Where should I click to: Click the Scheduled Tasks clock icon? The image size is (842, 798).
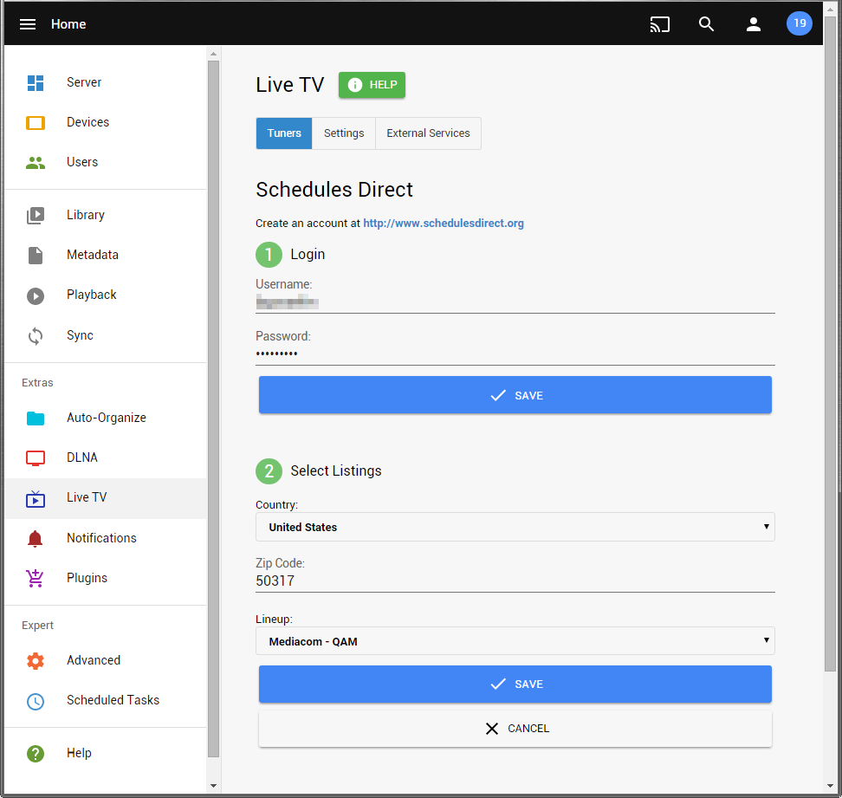pyautogui.click(x=36, y=701)
